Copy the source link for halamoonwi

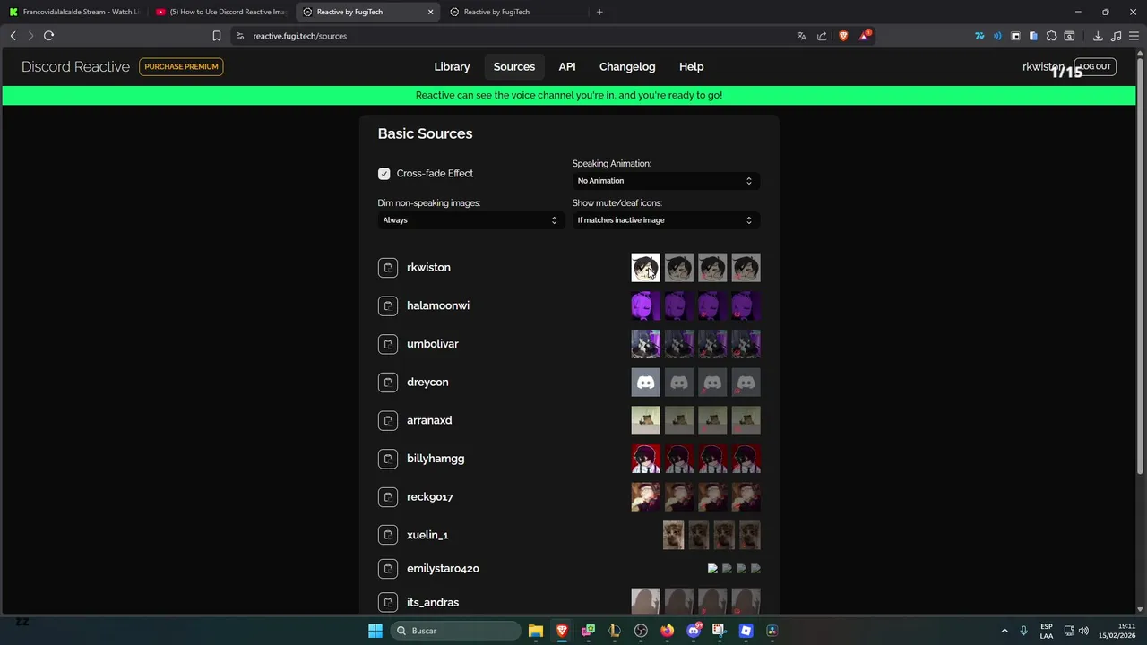(x=388, y=306)
